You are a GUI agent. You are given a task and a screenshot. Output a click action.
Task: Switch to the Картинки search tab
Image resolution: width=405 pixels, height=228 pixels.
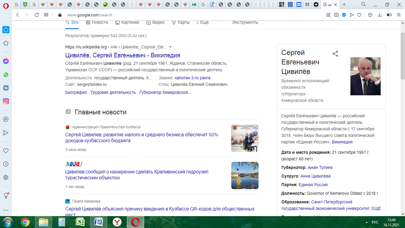127,22
